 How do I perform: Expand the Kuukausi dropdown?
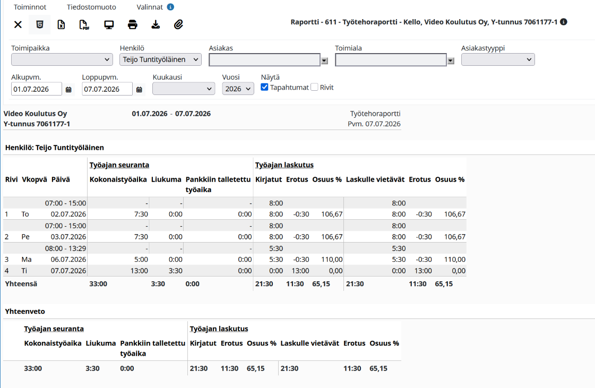(x=184, y=89)
